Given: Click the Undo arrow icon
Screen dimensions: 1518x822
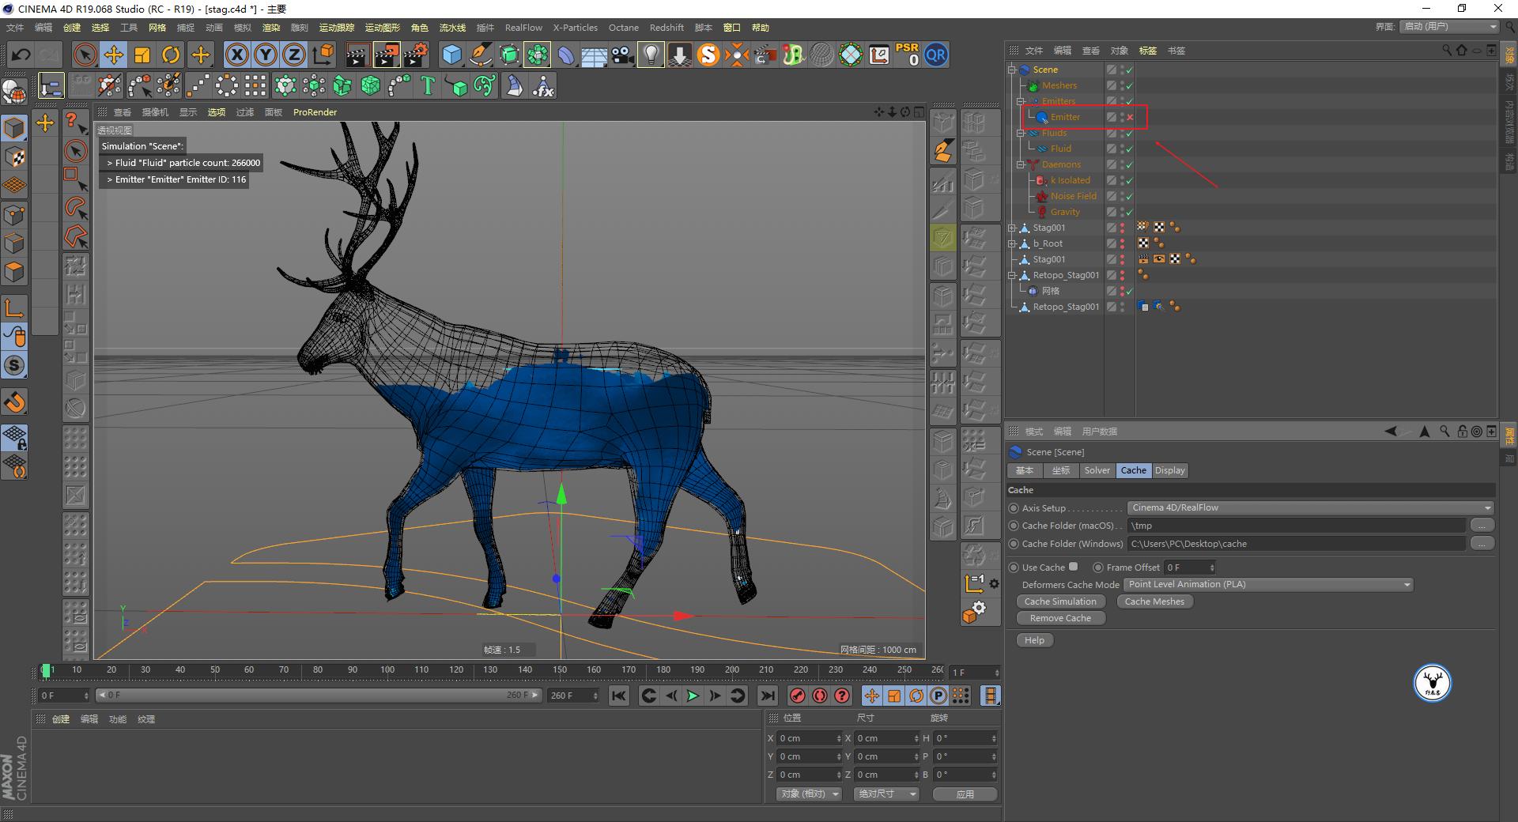Looking at the screenshot, I should [x=21, y=55].
